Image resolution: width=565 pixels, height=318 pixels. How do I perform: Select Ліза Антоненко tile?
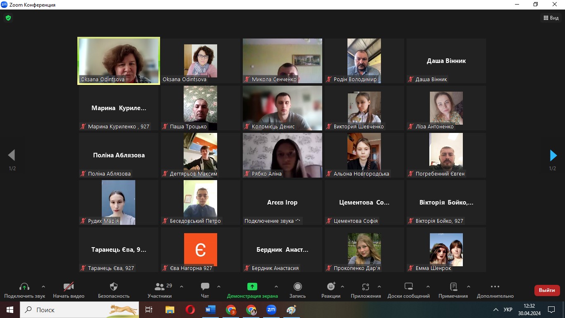point(446,108)
